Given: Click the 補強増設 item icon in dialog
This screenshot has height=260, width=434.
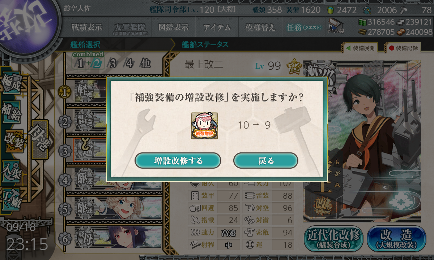Looking at the screenshot, I should 204,126.
